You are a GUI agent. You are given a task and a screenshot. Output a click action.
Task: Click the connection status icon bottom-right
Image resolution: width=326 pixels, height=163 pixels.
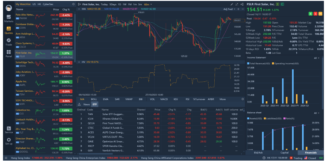321,158
